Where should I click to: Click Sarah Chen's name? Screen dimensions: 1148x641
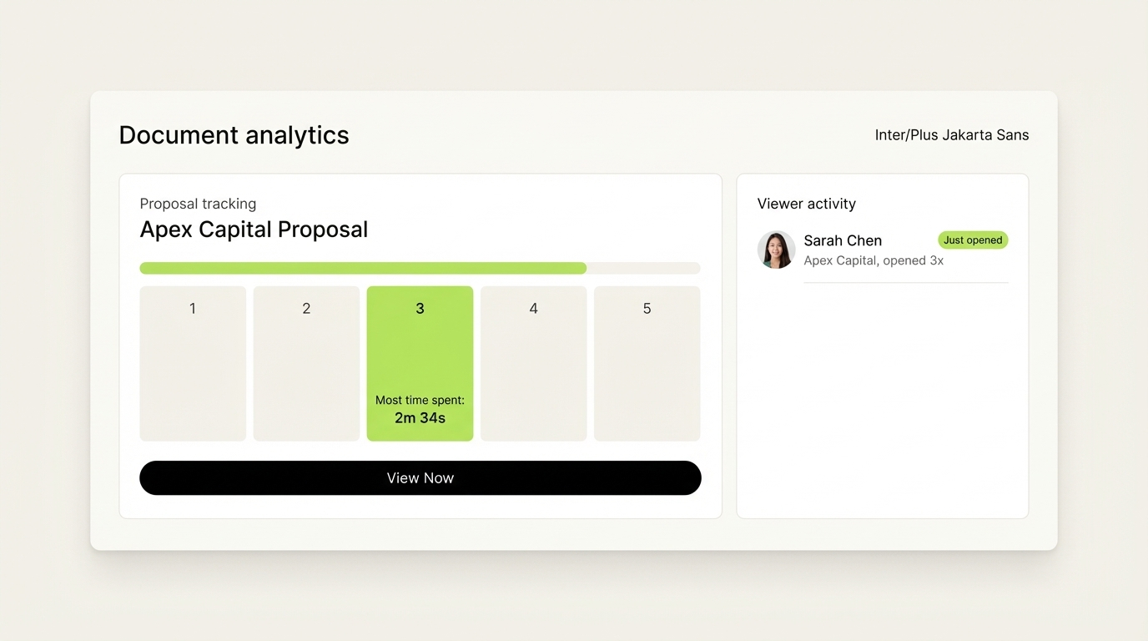point(843,240)
